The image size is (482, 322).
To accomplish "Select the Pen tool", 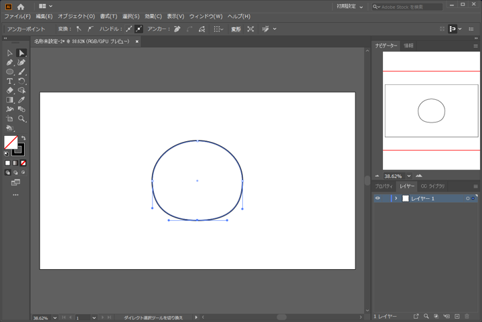I will tap(9, 63).
